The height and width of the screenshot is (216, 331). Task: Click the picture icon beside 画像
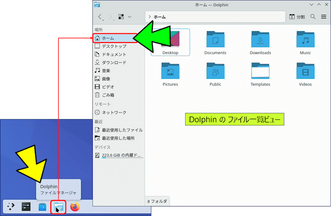[97, 79]
